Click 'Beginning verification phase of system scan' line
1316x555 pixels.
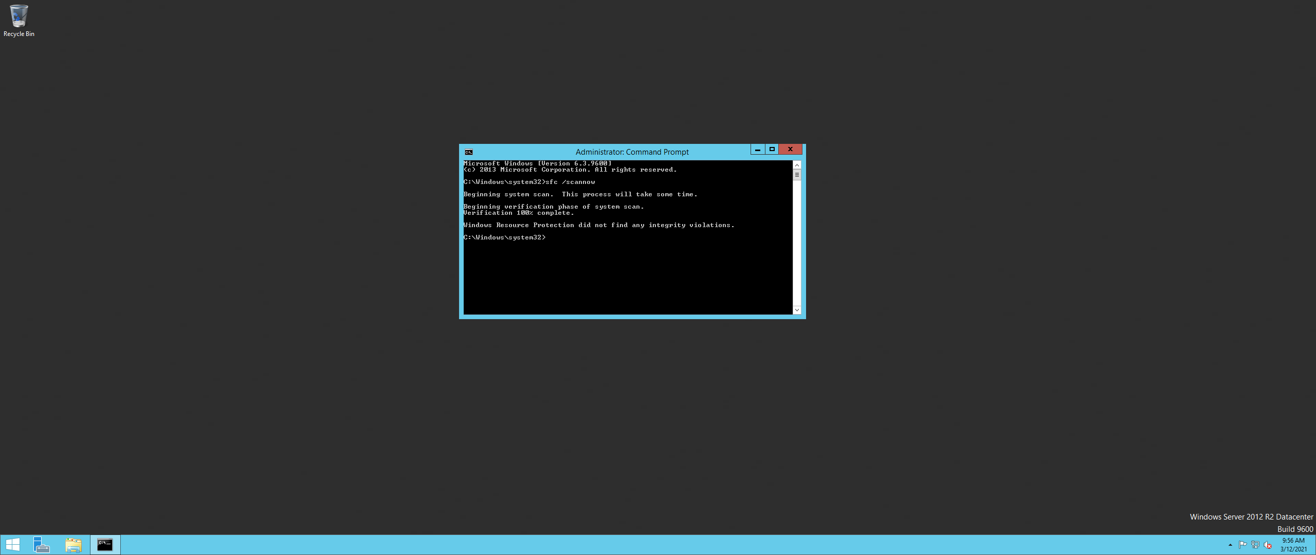554,207
